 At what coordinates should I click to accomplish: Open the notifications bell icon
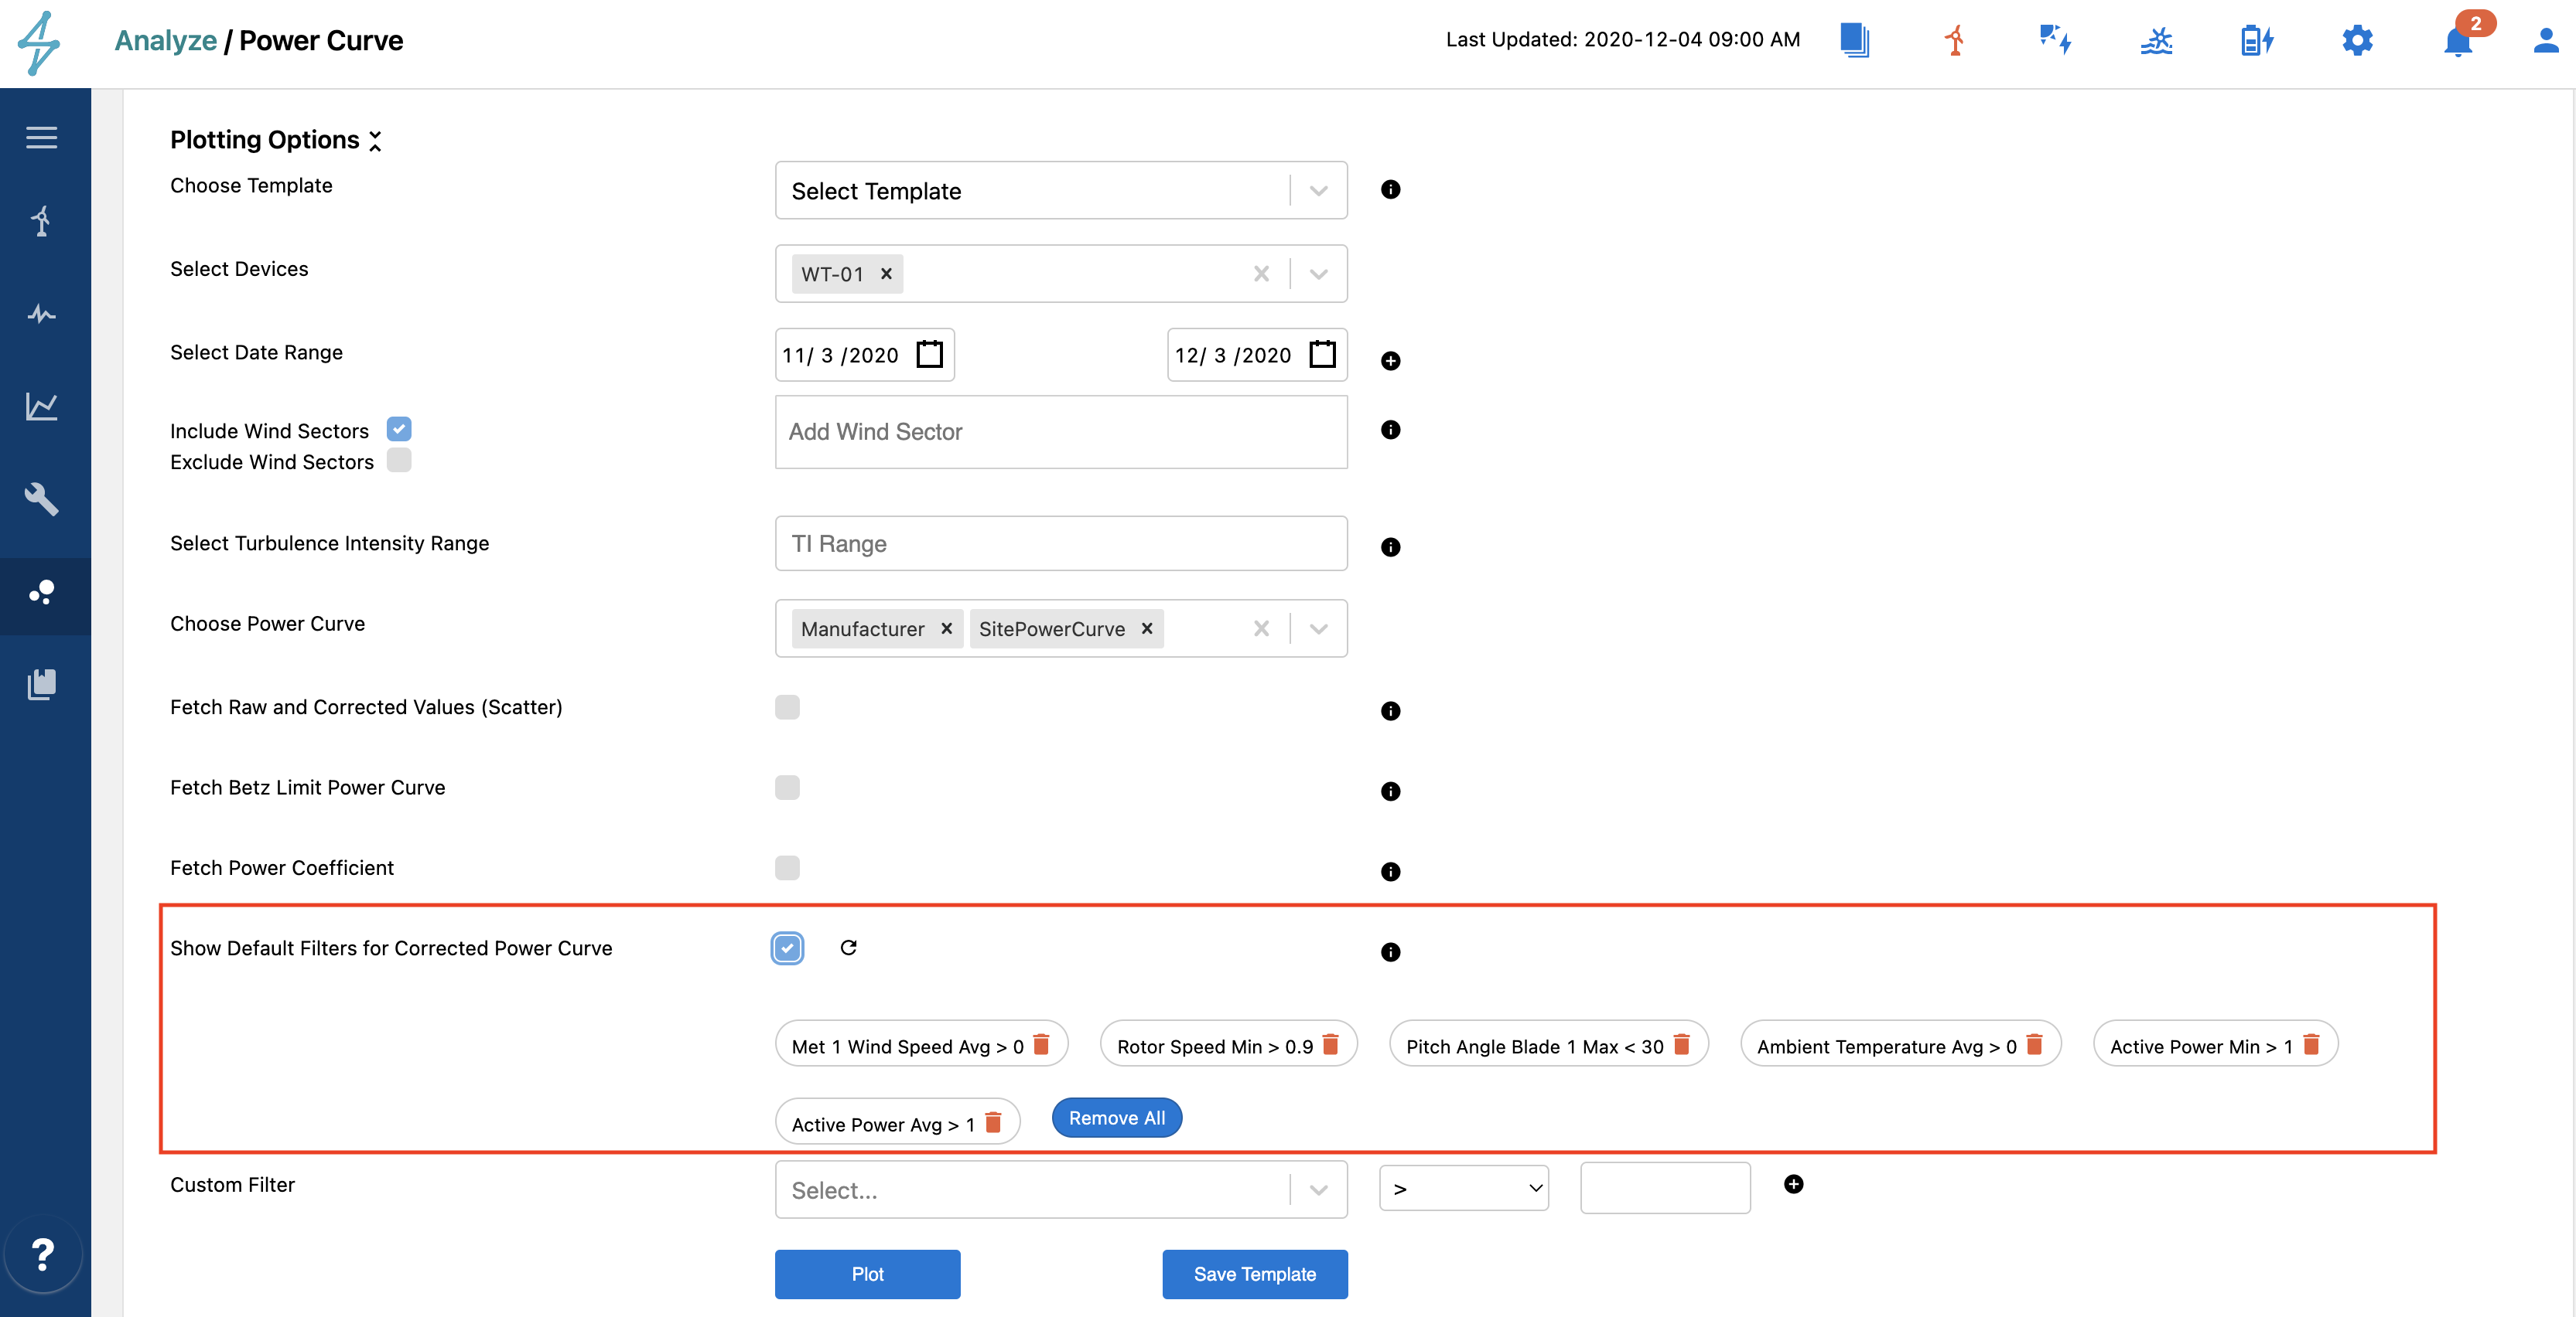tap(2457, 42)
